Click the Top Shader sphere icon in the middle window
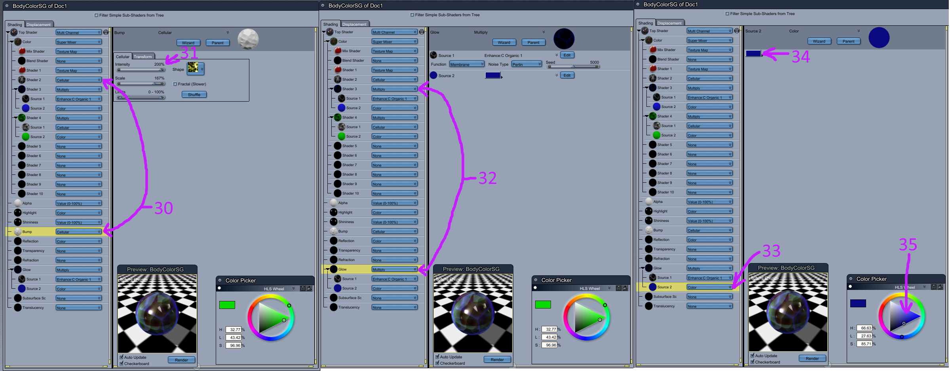The image size is (950, 371). click(330, 32)
